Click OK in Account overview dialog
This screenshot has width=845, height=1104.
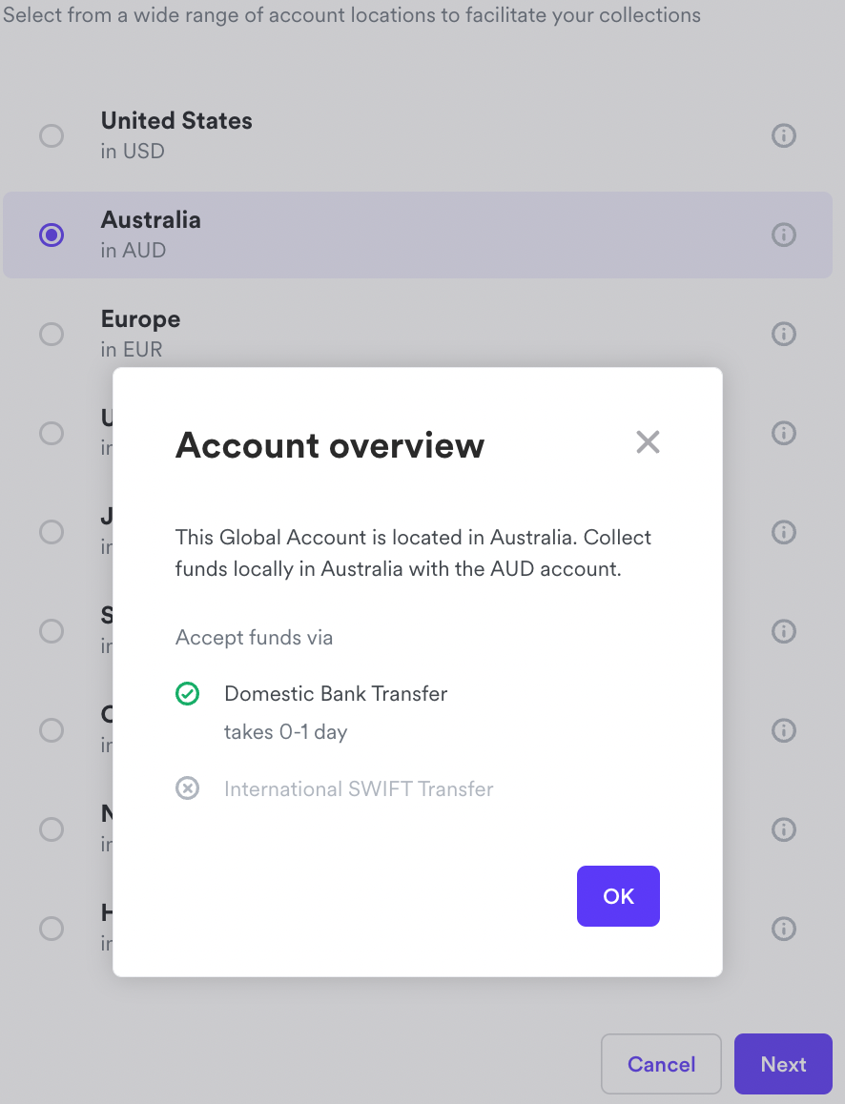[618, 896]
